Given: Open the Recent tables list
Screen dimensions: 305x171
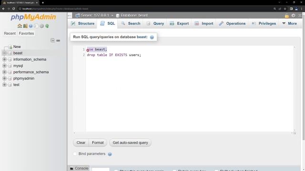Looking at the screenshot, I should [10, 33].
